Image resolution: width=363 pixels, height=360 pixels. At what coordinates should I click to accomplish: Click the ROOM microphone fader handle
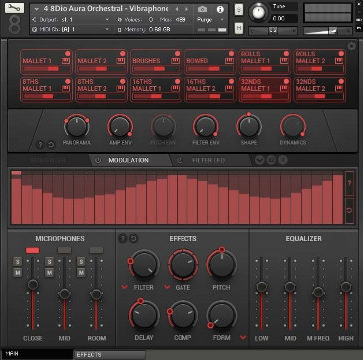click(96, 294)
